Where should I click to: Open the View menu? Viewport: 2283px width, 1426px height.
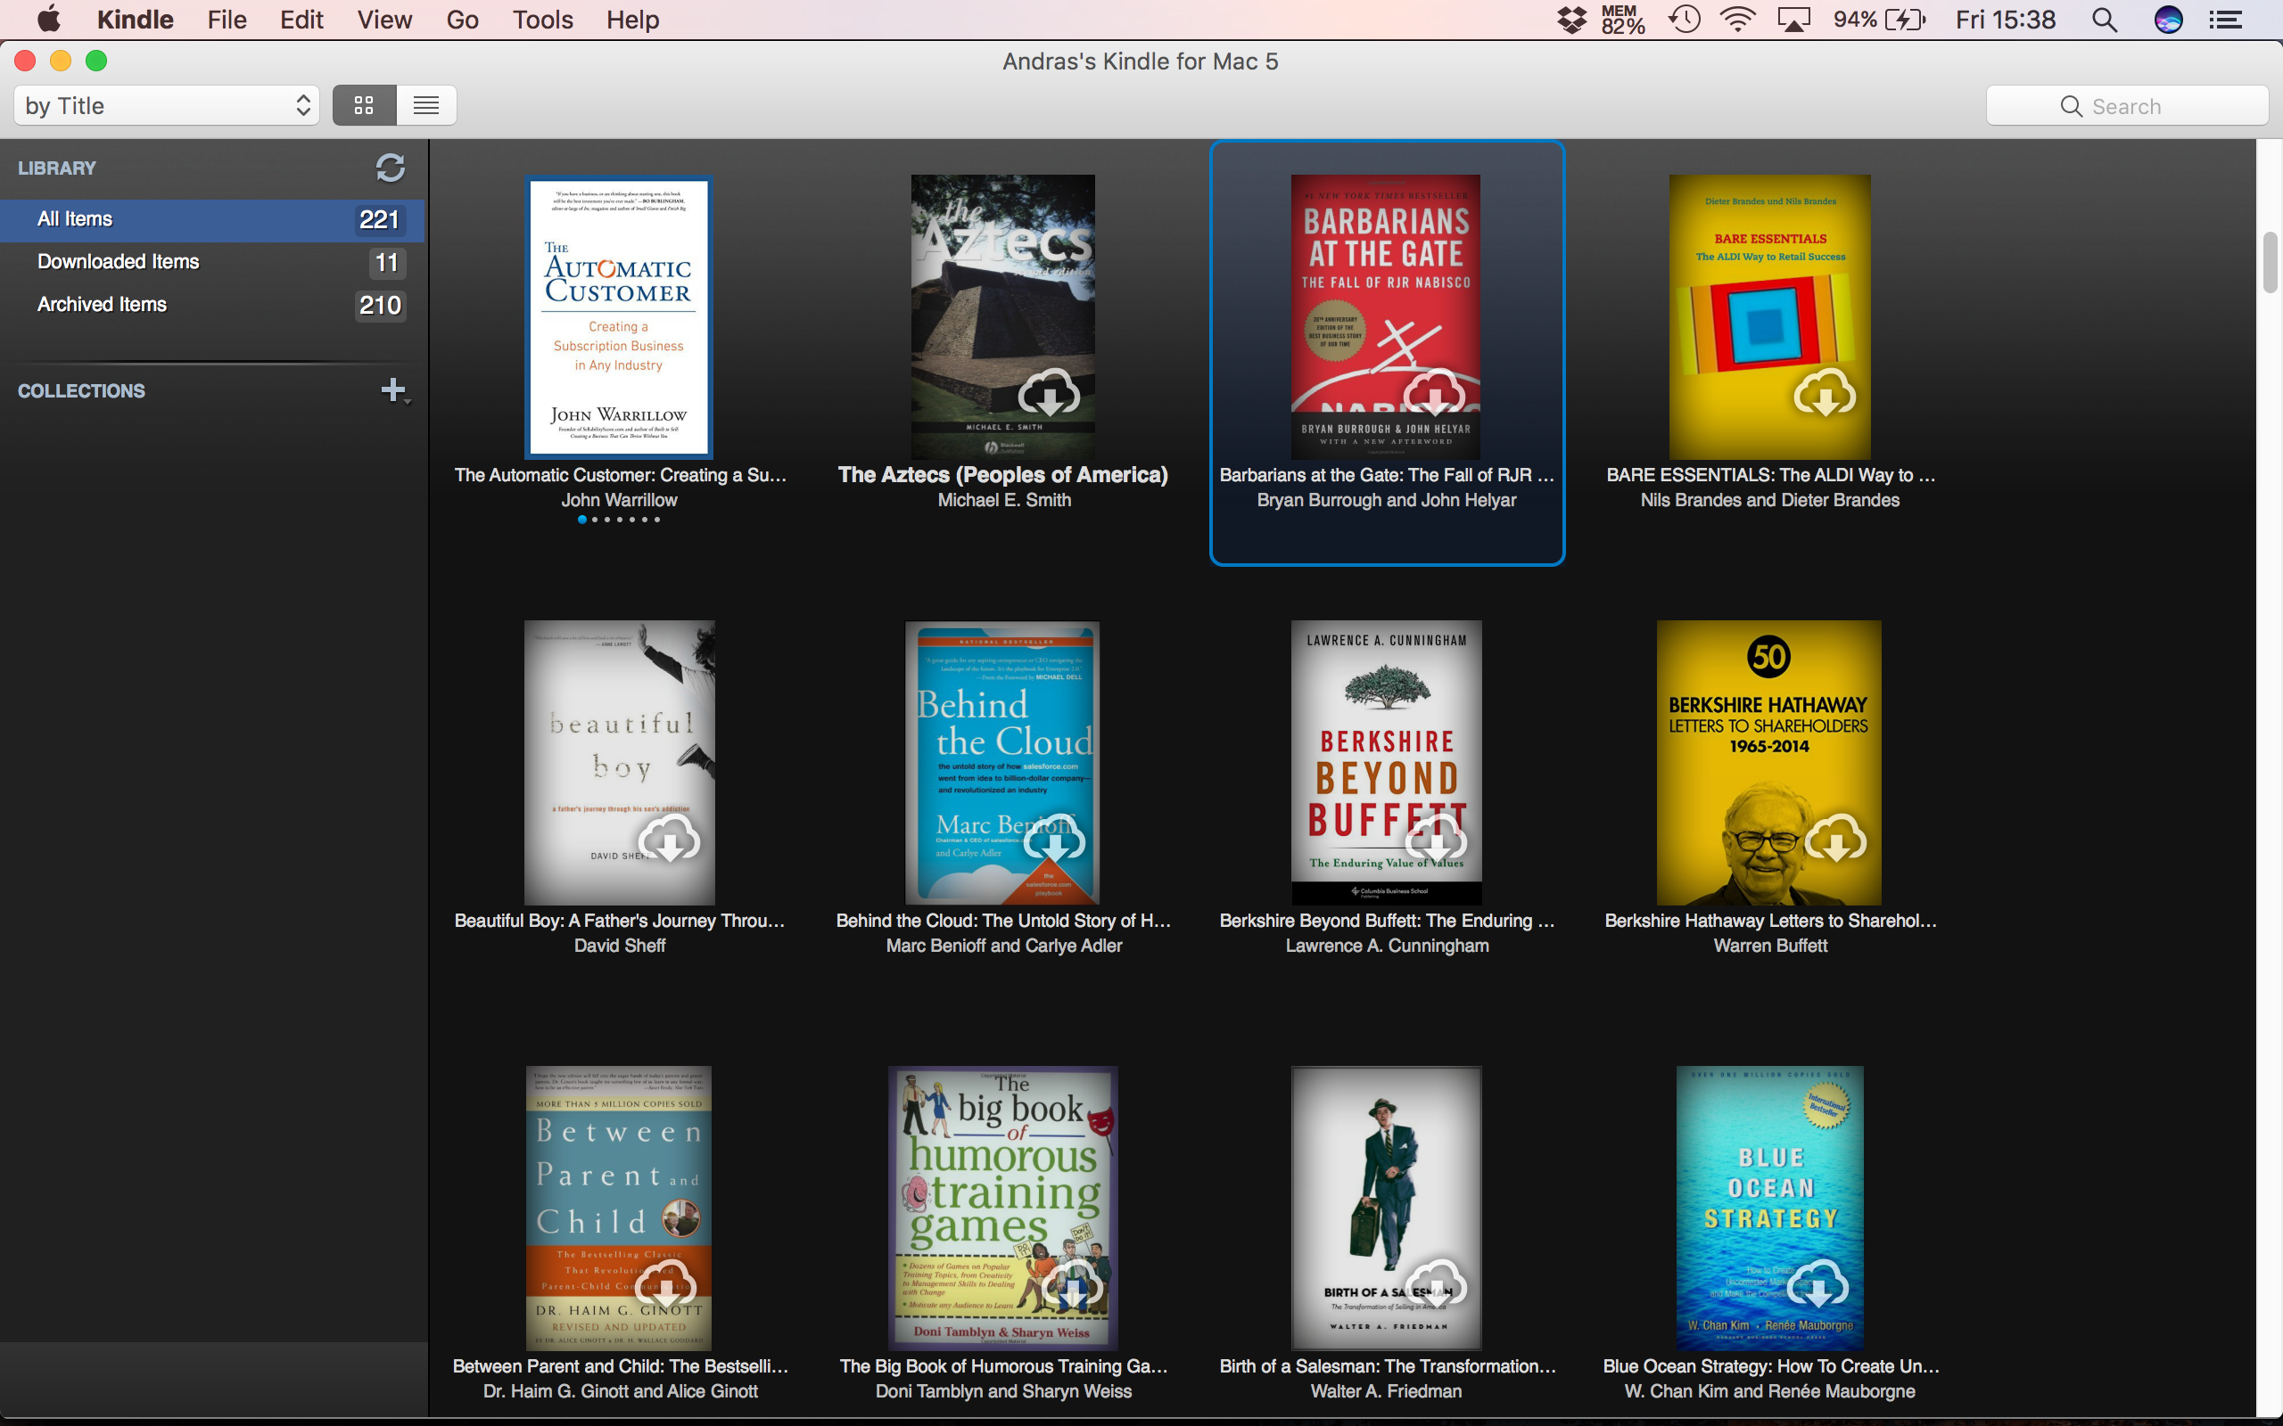point(384,20)
